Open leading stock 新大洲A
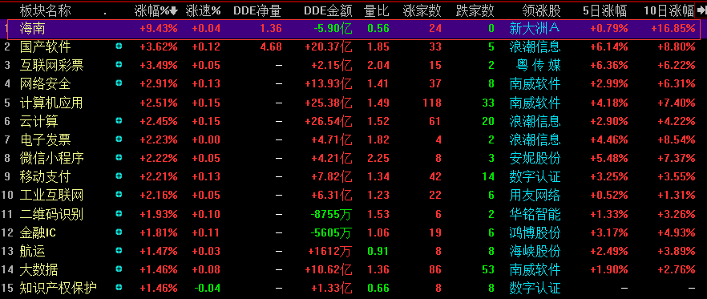Viewport: 707px width, 299px height. (535, 28)
